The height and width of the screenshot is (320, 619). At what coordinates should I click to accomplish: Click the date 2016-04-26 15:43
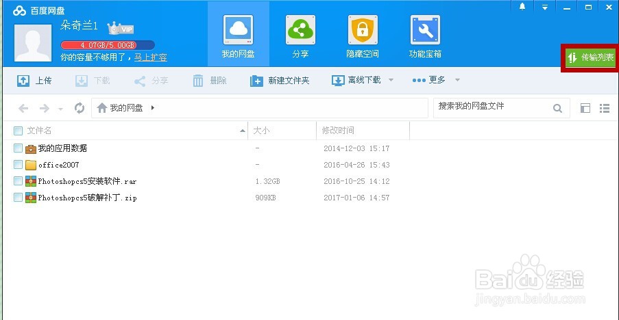(x=356, y=165)
